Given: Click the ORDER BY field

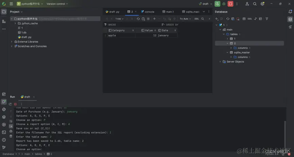Looking at the screenshot, I should 186,25.
